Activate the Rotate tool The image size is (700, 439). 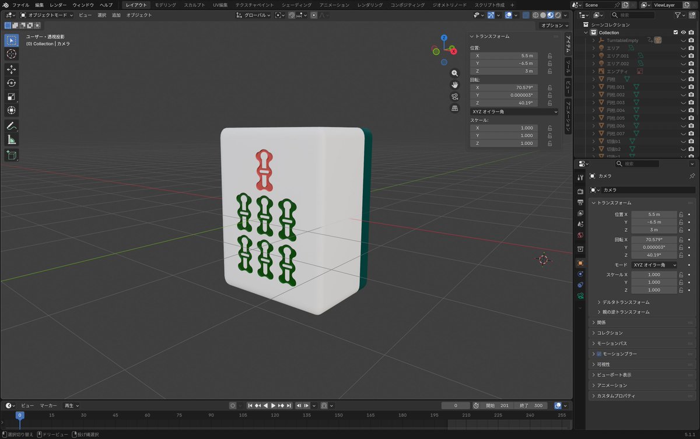point(12,83)
